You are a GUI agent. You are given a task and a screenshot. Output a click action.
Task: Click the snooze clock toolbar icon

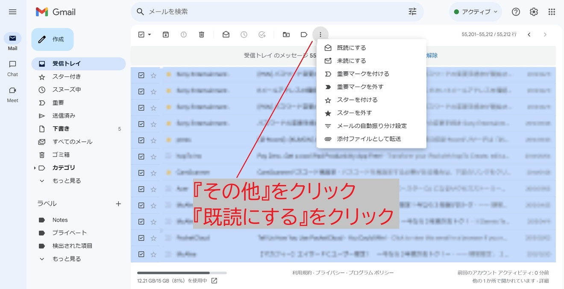point(244,35)
